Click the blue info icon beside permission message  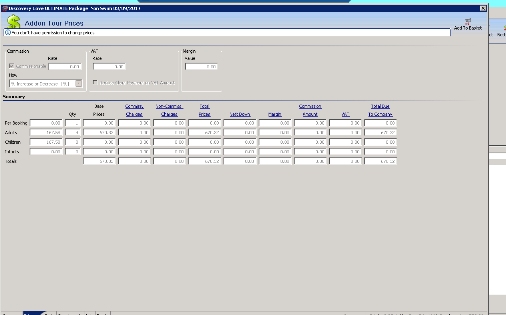8,33
